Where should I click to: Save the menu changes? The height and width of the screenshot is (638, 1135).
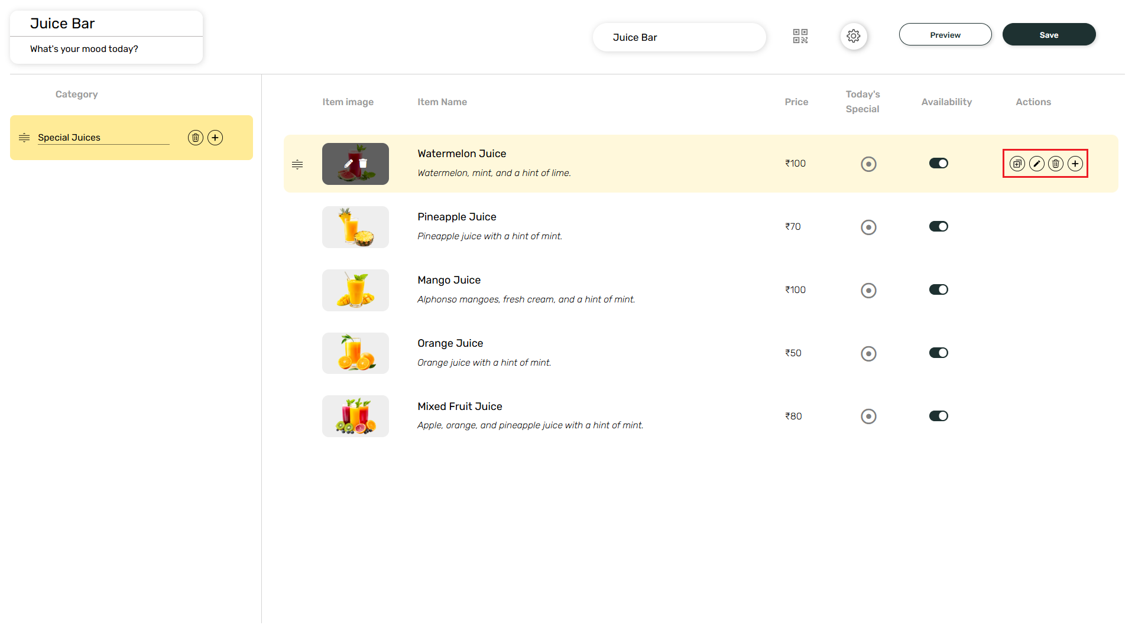(x=1049, y=34)
